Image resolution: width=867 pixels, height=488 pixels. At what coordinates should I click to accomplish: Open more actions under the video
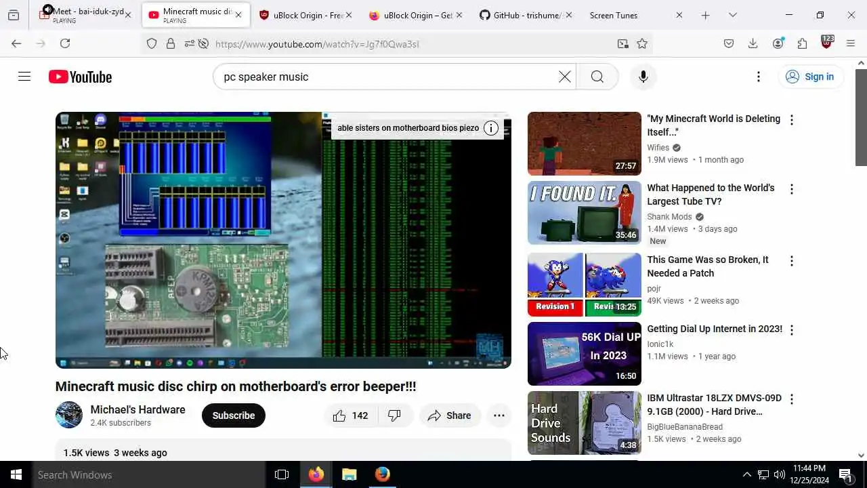point(499,415)
